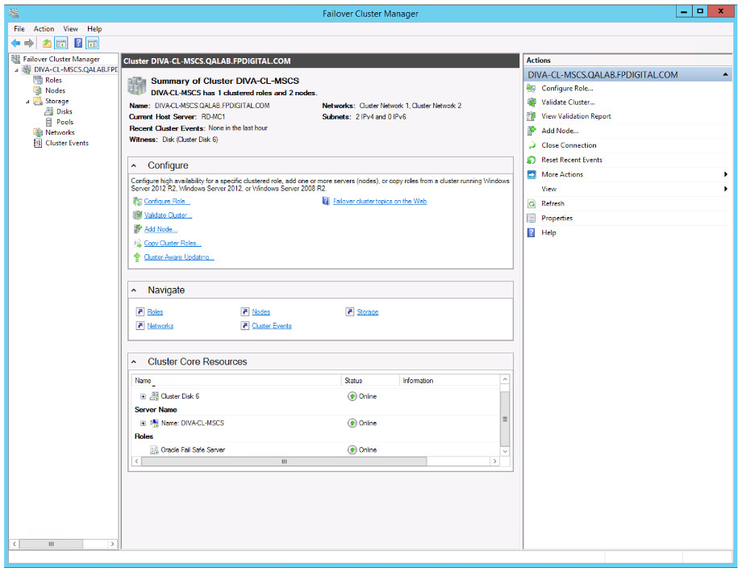Open the Action menu
The height and width of the screenshot is (572, 742).
tap(44, 28)
